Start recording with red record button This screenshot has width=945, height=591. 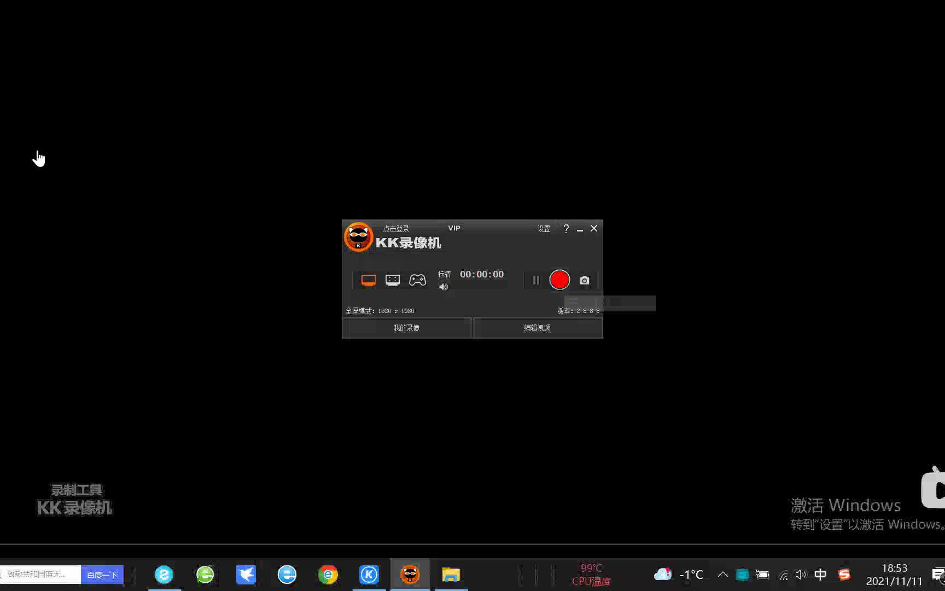click(559, 280)
